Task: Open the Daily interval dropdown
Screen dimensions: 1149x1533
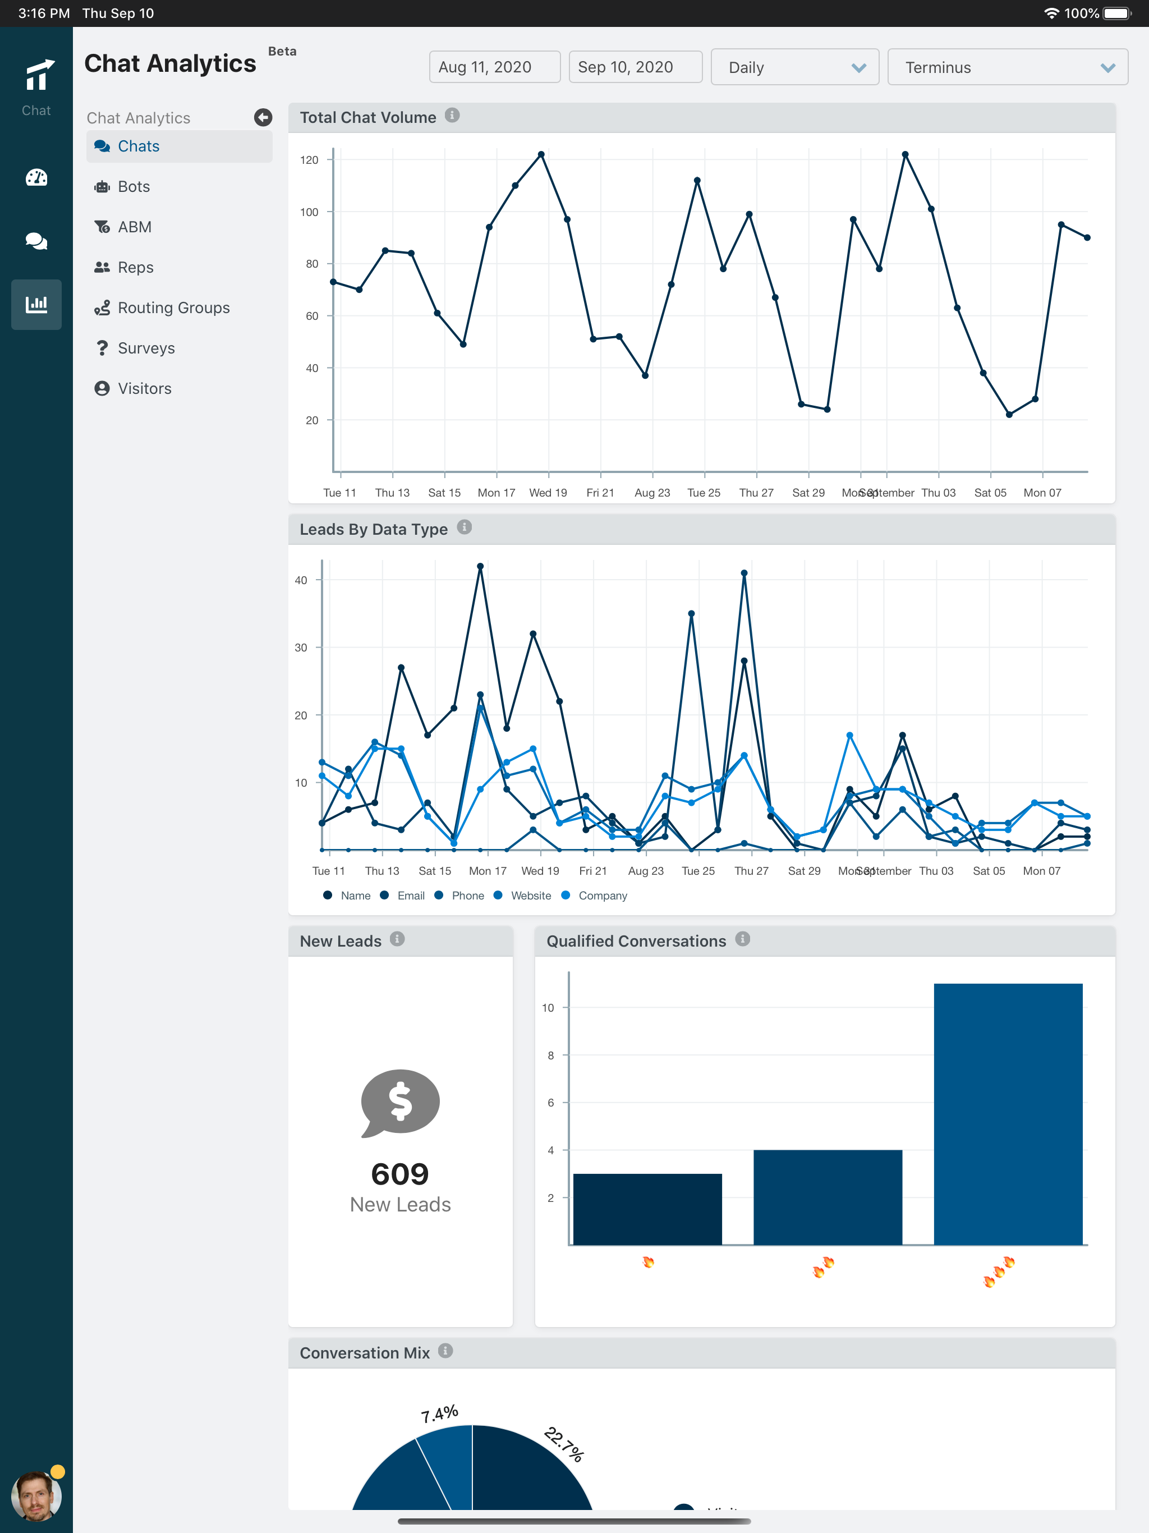Action: tap(794, 67)
